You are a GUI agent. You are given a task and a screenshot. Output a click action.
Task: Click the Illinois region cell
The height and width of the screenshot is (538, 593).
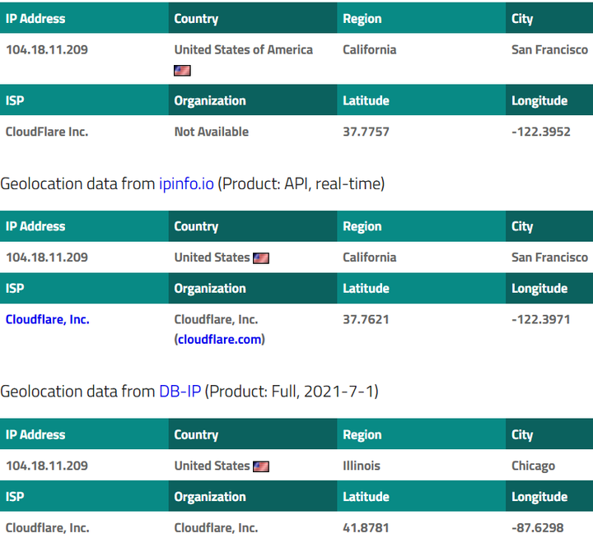tap(362, 466)
